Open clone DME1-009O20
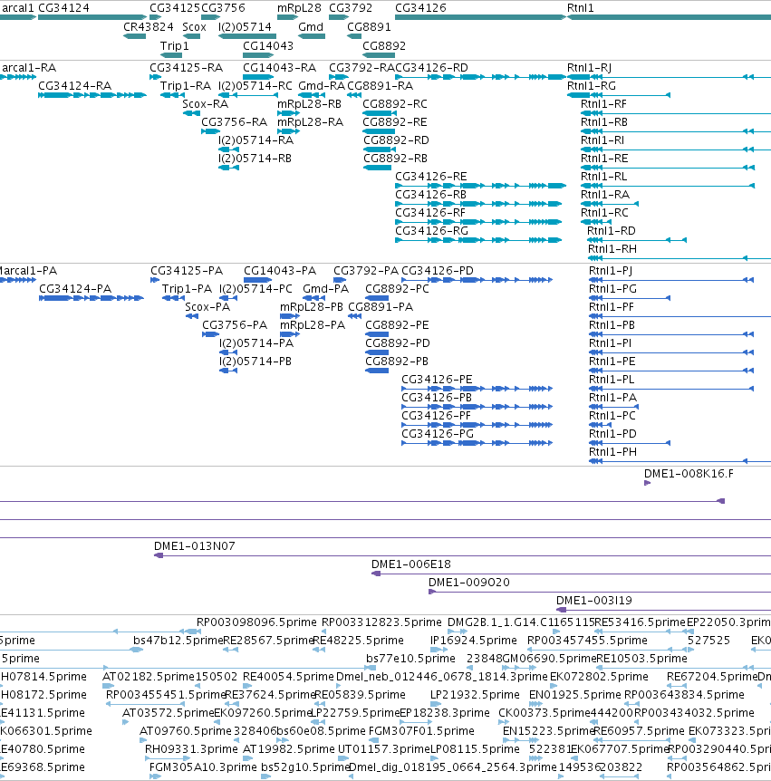The image size is (771, 781). coord(469,583)
